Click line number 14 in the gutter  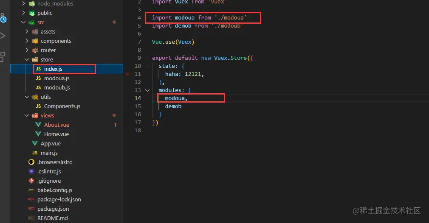(138, 98)
